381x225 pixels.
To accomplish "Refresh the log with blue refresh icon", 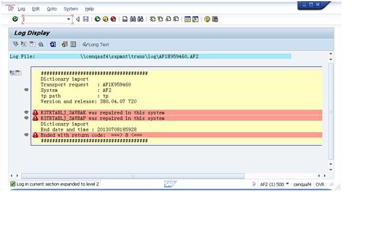I will (x=53, y=44).
